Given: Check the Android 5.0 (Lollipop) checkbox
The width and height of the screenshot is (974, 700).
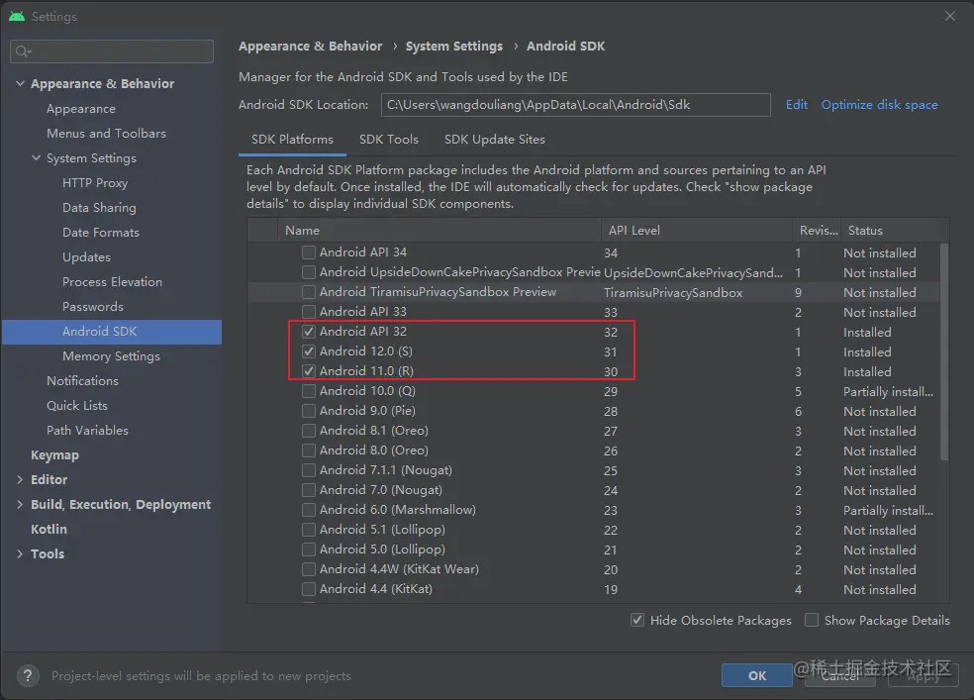Looking at the screenshot, I should tap(308, 550).
